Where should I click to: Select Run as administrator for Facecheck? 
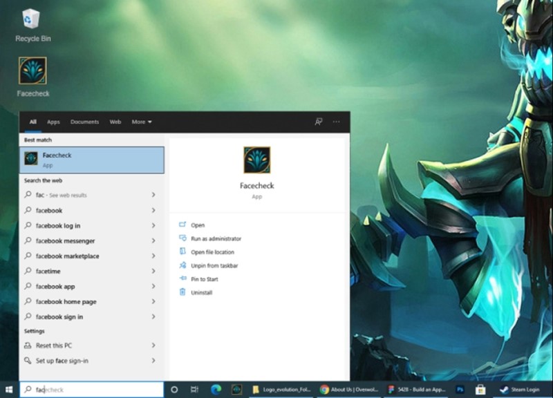point(216,239)
